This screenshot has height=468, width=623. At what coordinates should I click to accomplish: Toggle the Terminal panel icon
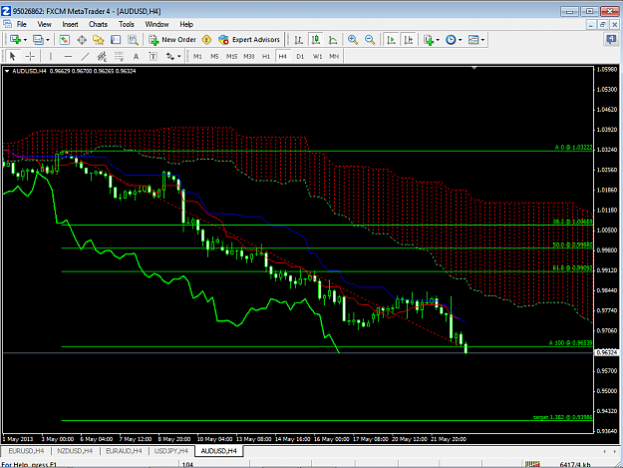click(116, 39)
